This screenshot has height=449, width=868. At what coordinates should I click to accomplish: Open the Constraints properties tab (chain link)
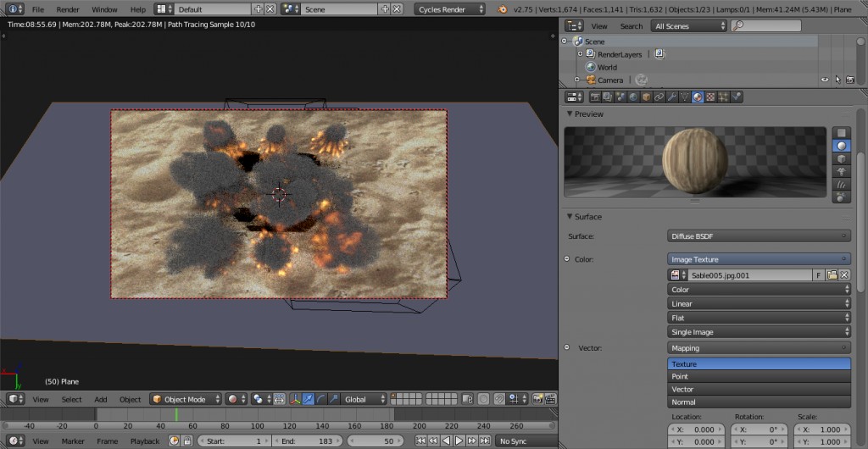tap(659, 97)
